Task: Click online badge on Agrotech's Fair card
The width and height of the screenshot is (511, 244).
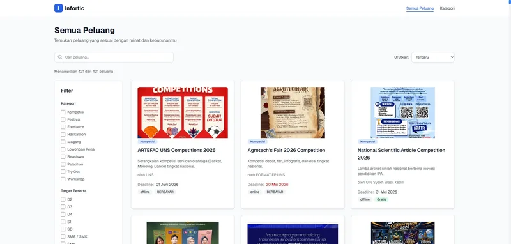Action: click(x=255, y=192)
